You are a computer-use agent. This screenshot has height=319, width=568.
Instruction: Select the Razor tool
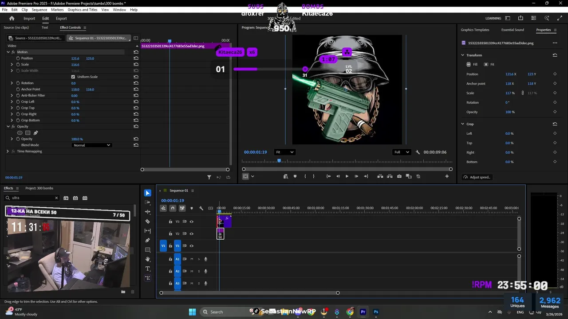pyautogui.click(x=148, y=222)
